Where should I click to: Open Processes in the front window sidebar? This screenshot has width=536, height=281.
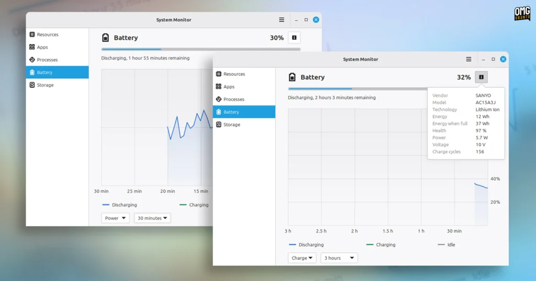point(244,99)
